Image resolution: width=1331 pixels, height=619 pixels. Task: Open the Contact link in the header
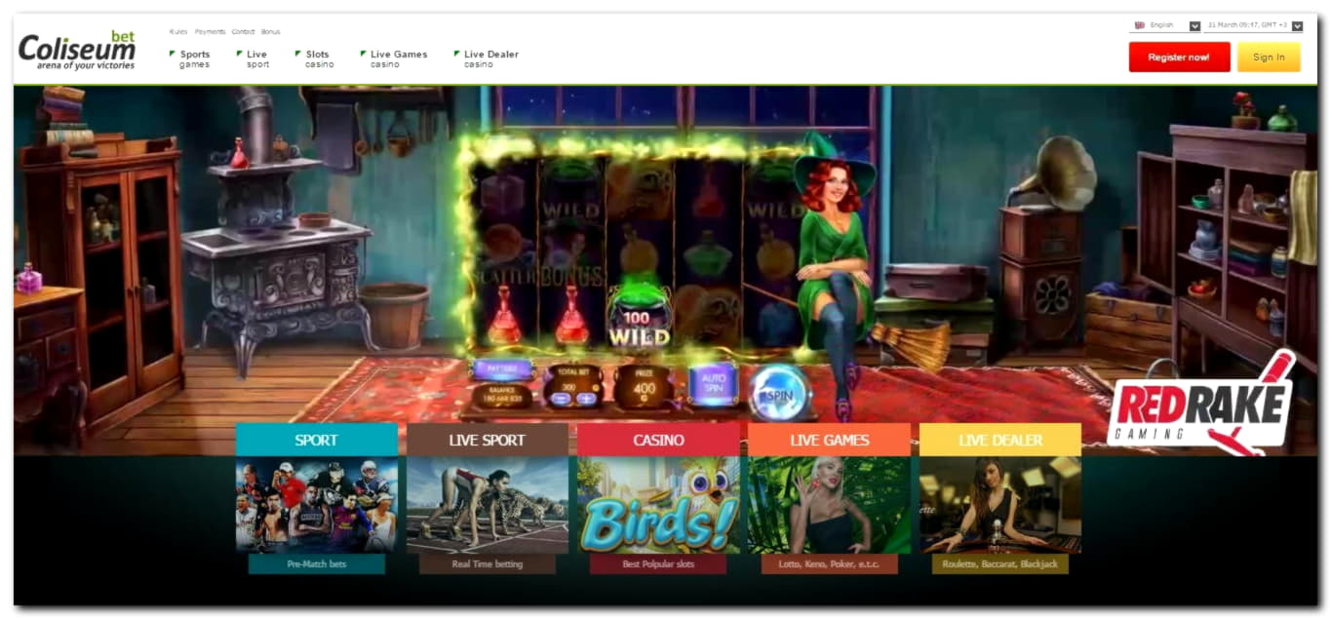point(243,32)
